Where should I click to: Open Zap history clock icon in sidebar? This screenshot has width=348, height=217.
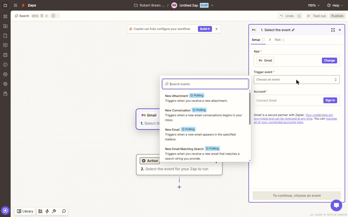[x=5, y=64]
